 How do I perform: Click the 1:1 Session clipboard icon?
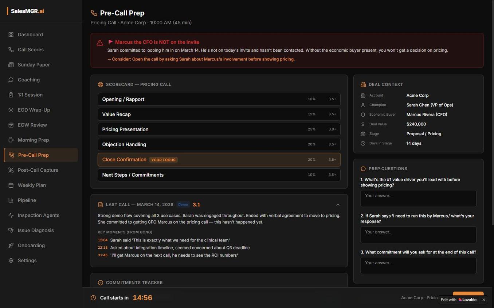point(11,95)
